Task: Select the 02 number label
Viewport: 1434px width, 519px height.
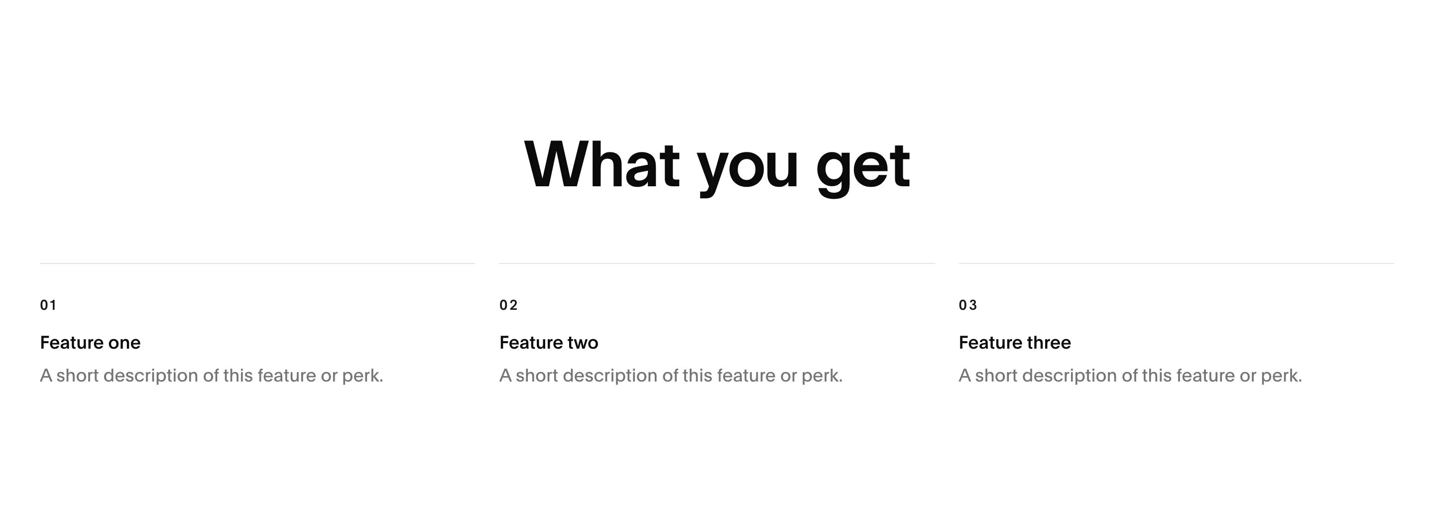Action: [509, 305]
